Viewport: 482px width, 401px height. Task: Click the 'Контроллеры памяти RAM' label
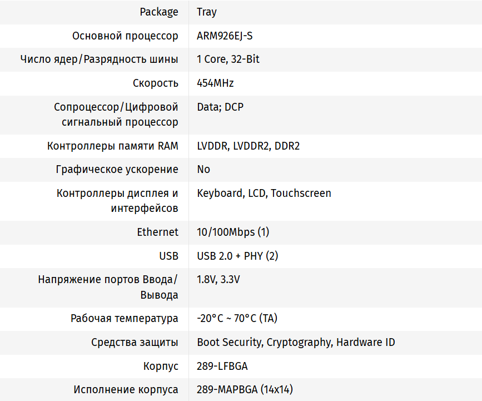113,146
